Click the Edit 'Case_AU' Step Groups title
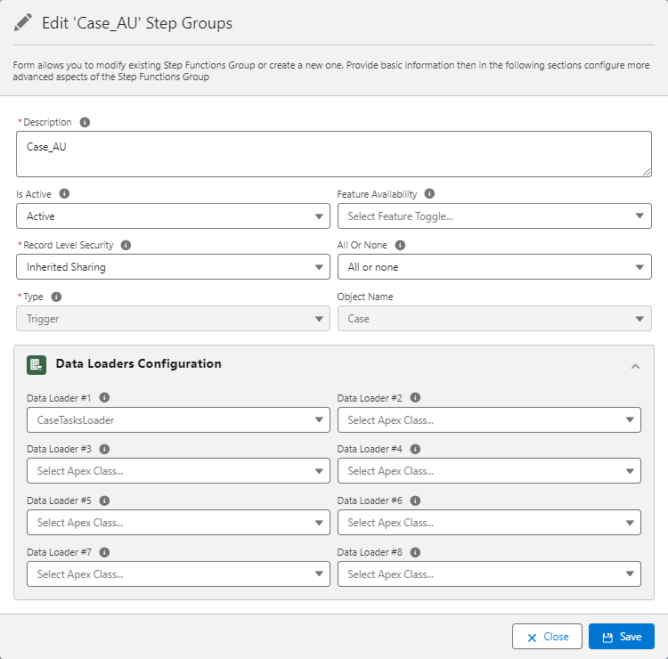The height and width of the screenshot is (659, 668). [x=137, y=23]
